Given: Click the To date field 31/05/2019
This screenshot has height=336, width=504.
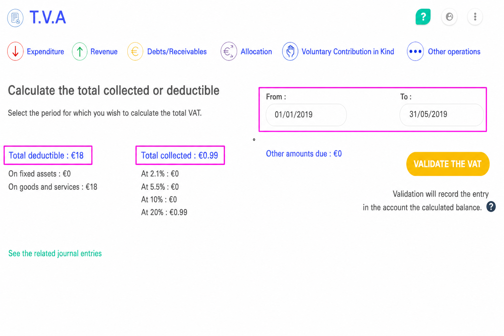Looking at the screenshot, I should [x=442, y=115].
